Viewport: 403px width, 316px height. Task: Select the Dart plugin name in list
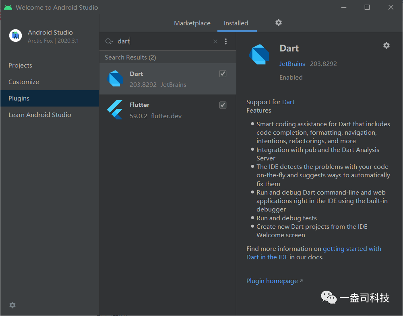tap(136, 74)
